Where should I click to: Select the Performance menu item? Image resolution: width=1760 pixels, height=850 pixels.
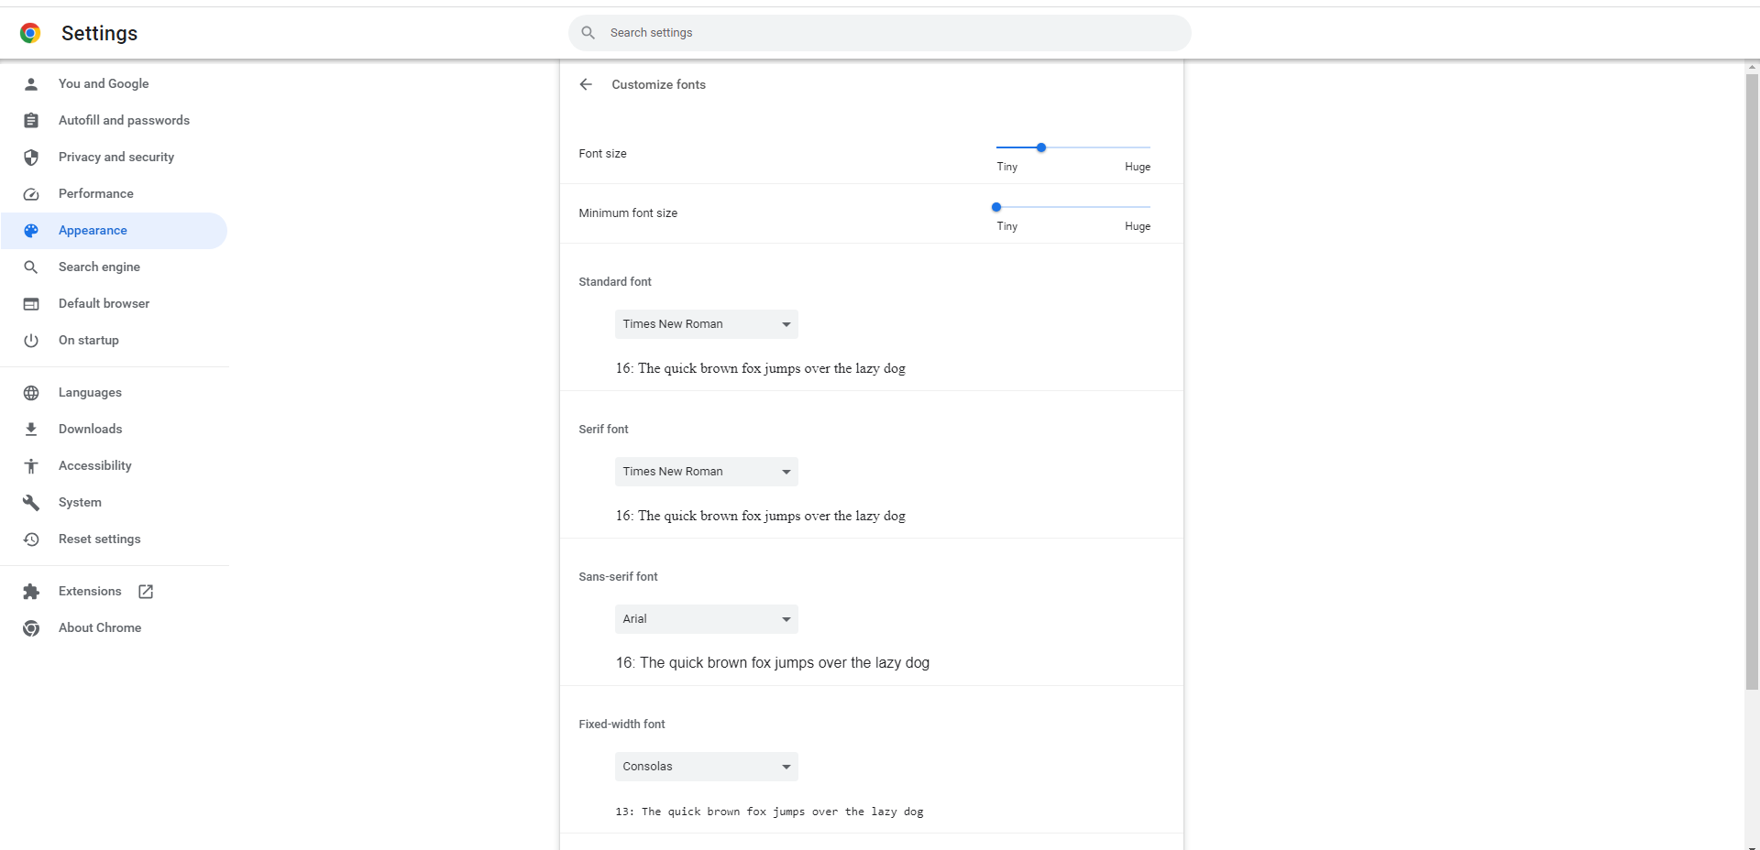coord(115,193)
